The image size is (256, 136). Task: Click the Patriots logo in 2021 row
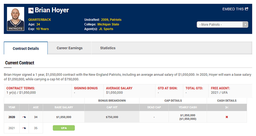pos(24,128)
